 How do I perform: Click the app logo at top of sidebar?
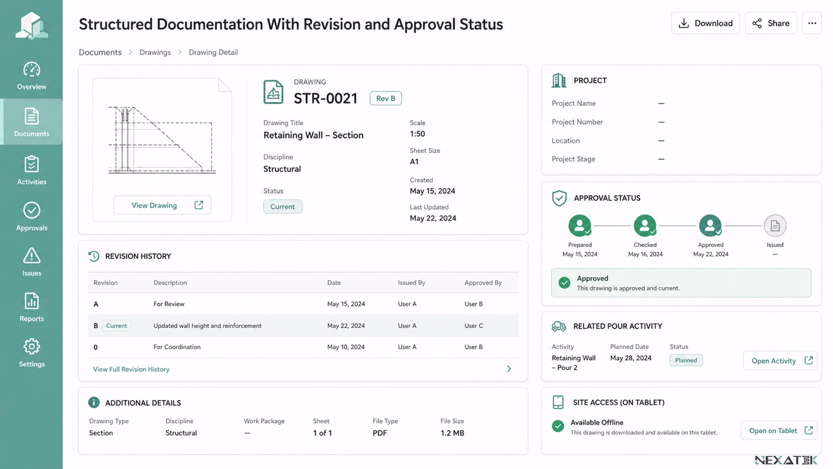[32, 26]
